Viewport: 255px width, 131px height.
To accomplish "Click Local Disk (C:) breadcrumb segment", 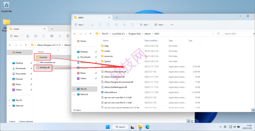I will 118,34.
